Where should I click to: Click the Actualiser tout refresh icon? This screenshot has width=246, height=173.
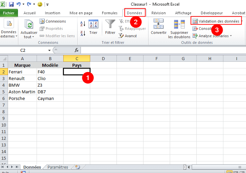coord(29,29)
